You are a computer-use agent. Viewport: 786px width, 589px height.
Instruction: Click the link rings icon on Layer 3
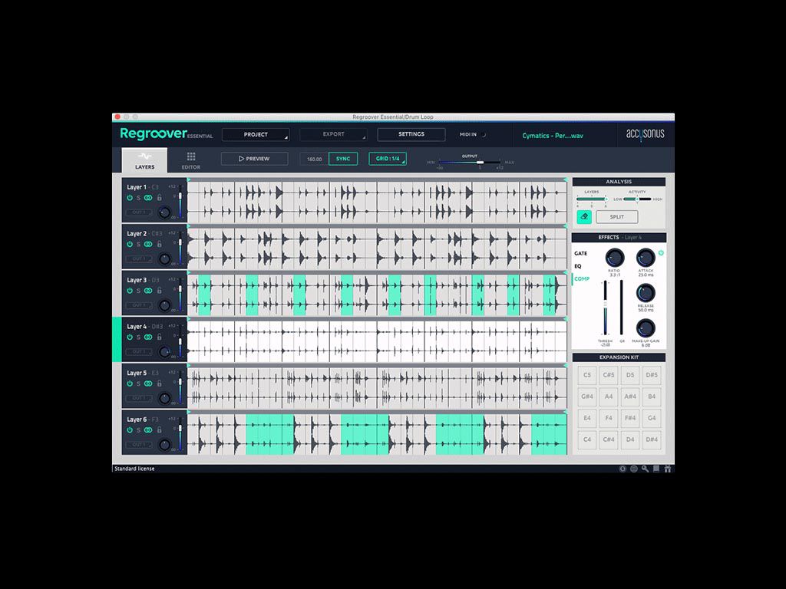pos(148,291)
